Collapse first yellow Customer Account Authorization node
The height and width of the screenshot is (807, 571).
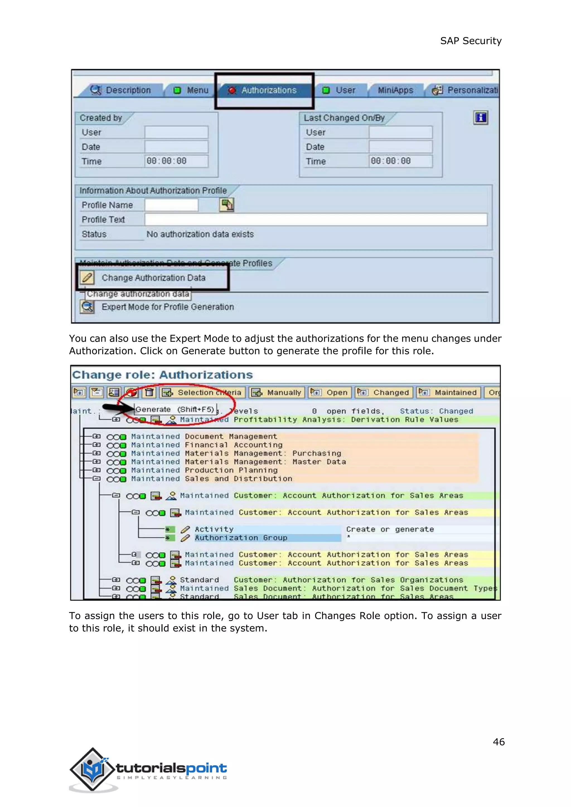pos(136,512)
